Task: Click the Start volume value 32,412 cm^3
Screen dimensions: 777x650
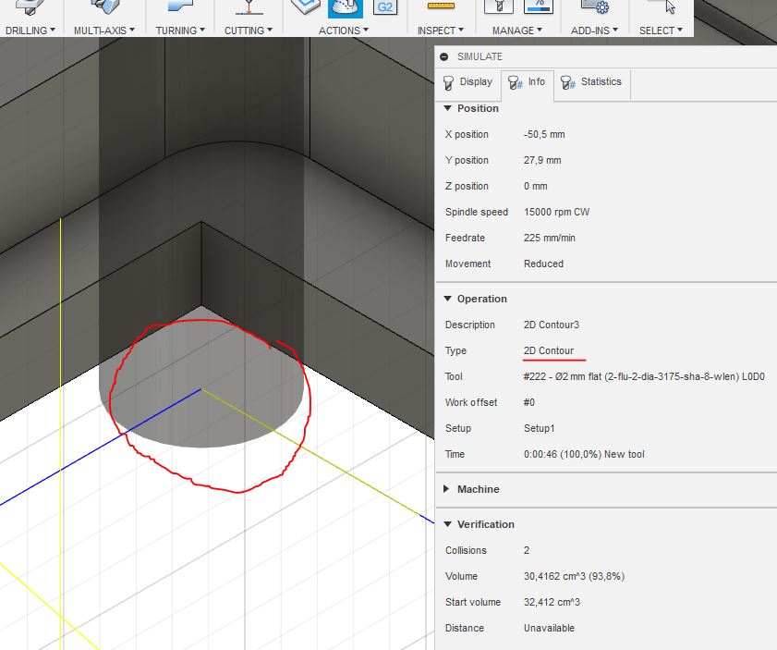Action: 552,602
